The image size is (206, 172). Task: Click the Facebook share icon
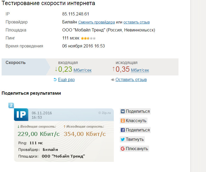click(123, 130)
